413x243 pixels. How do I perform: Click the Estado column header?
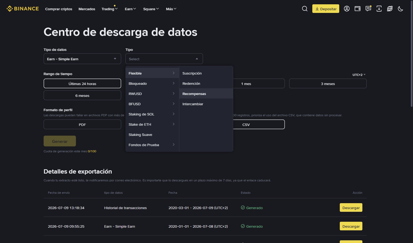coord(246,193)
